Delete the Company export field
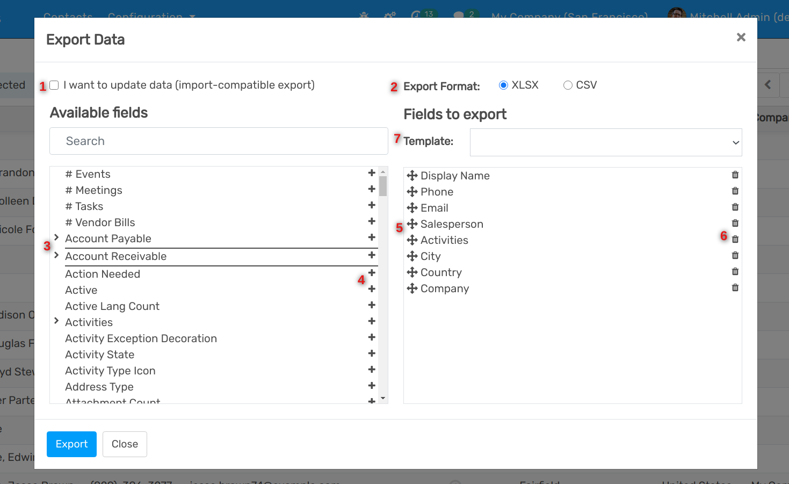 pyautogui.click(x=735, y=287)
